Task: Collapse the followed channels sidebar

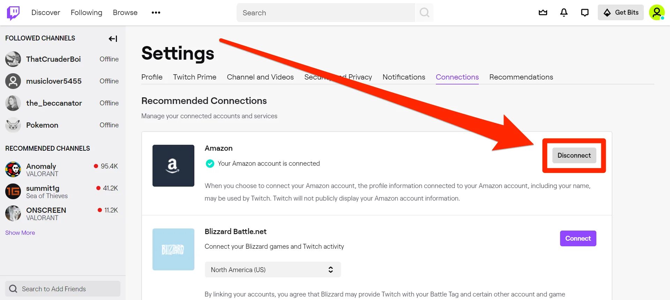Action: pos(113,38)
